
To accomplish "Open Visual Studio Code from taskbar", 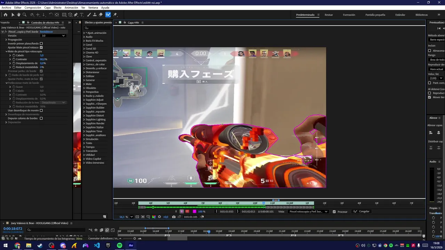I will pos(97,245).
